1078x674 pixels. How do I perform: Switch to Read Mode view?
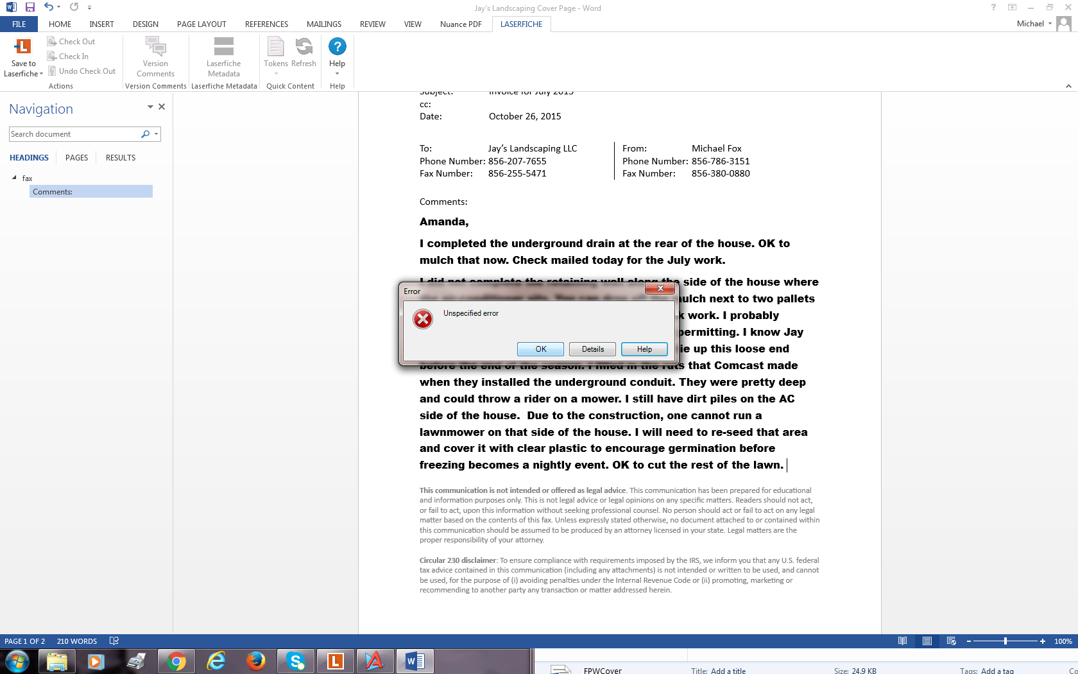902,641
